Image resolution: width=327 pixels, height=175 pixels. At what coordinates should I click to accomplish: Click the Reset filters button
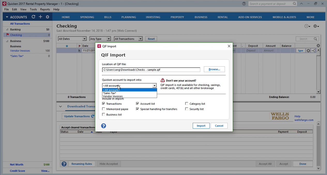point(151,39)
